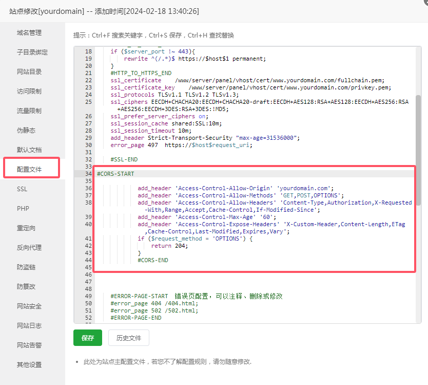Click the ssl_session_timeout 10m line

click(x=151, y=131)
